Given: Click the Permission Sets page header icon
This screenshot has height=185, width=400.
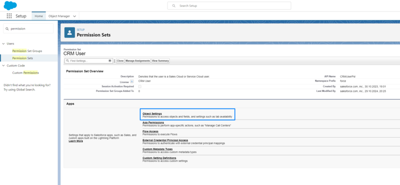Looking at the screenshot, I should coord(69,32).
